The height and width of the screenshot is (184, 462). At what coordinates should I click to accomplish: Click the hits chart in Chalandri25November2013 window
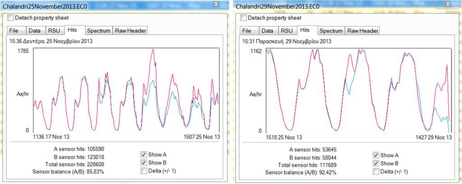(126, 90)
